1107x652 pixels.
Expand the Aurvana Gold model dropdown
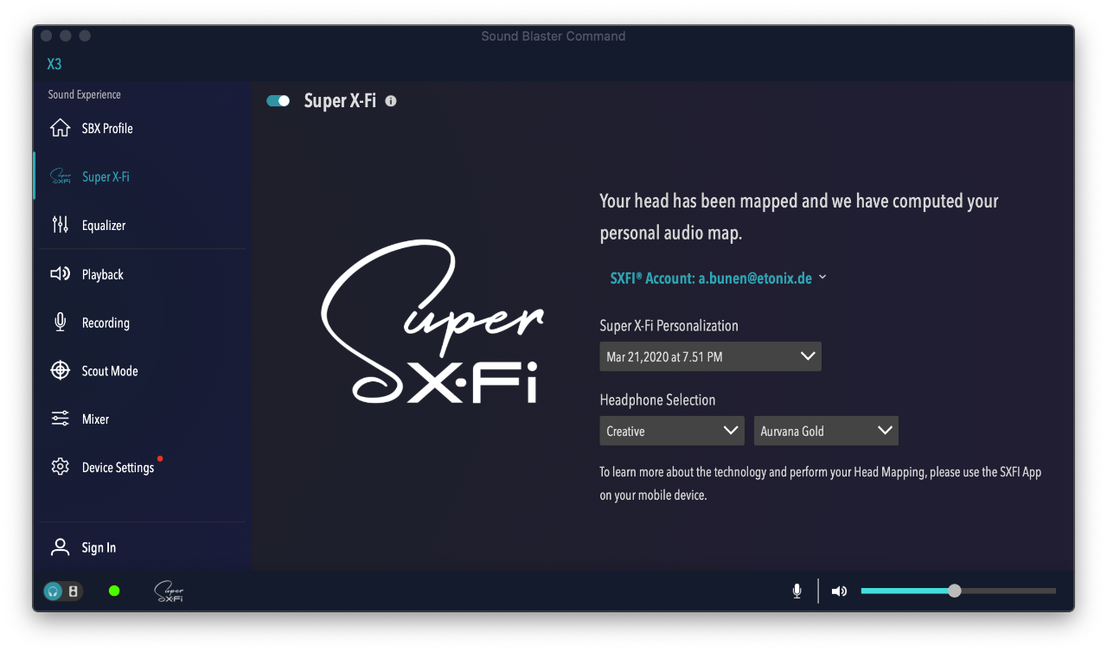(825, 431)
